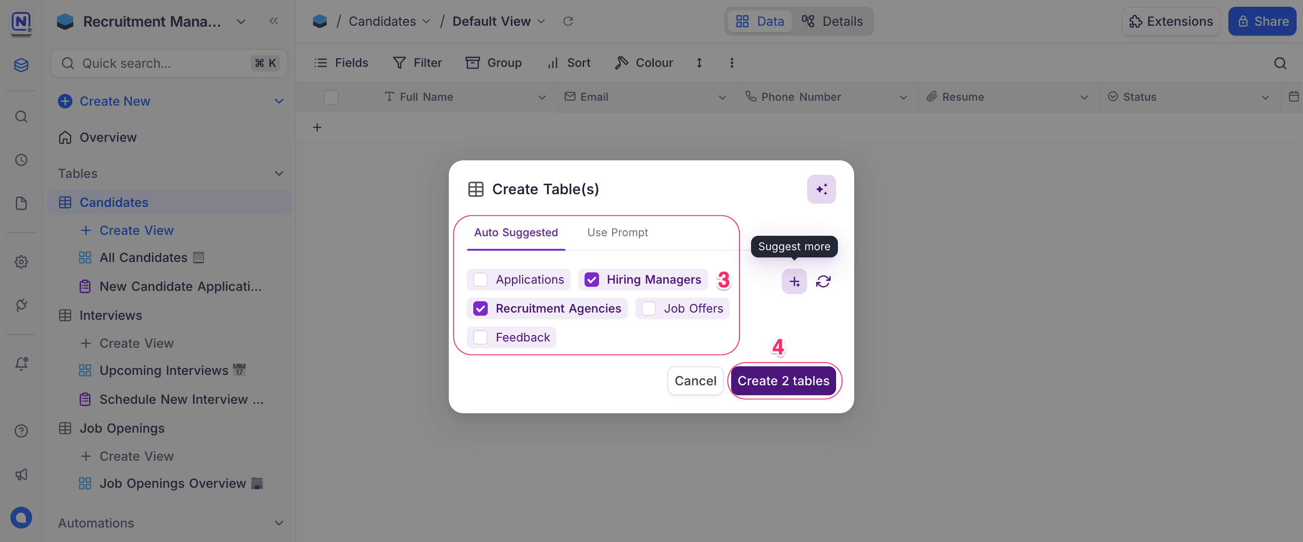Open the Default View dropdown
The width and height of the screenshot is (1303, 542).
pyautogui.click(x=541, y=21)
